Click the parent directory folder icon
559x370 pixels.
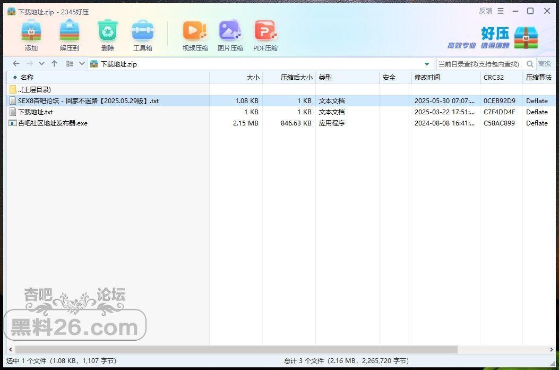pos(13,90)
